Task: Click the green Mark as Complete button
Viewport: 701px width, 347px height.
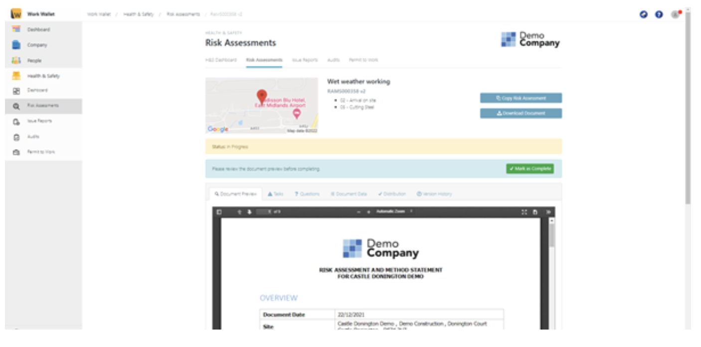Action: (x=530, y=169)
